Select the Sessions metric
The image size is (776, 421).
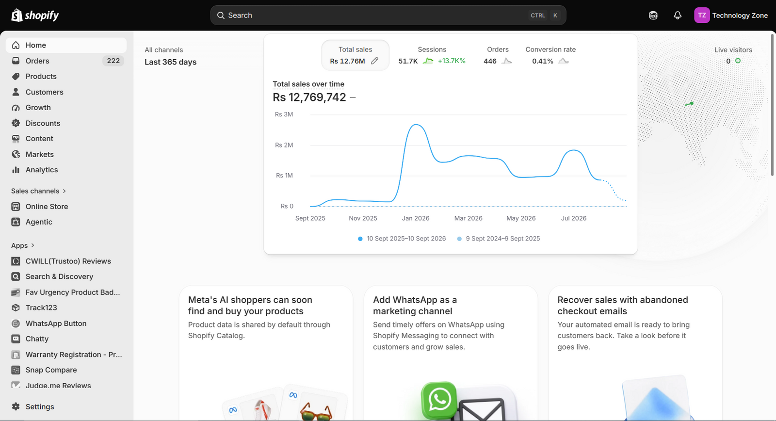[432, 55]
